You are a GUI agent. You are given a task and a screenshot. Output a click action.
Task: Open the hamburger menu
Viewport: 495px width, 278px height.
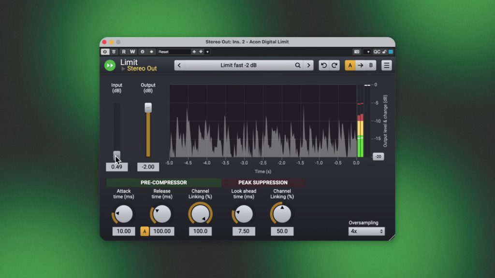[386, 65]
